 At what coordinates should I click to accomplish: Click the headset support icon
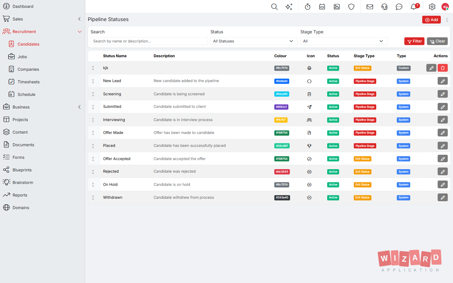tap(384, 7)
